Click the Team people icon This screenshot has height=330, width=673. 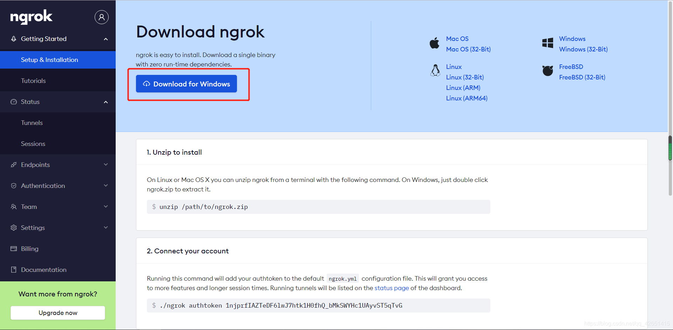coord(14,207)
